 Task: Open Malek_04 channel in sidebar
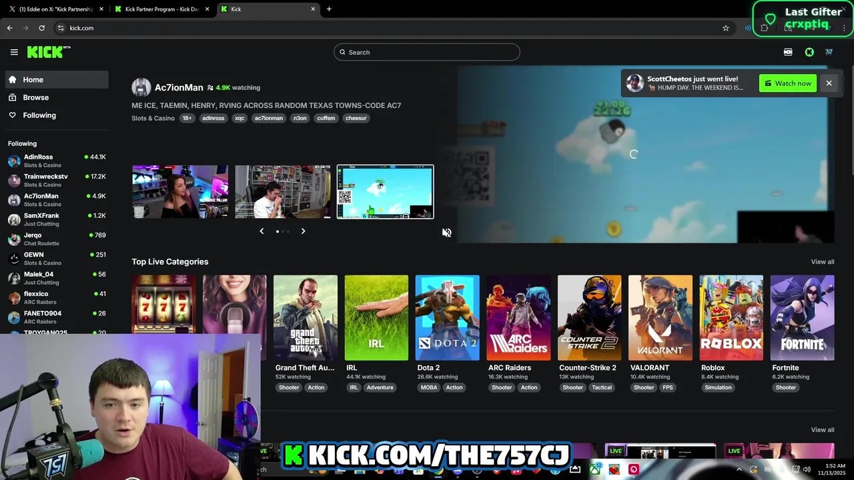click(57, 278)
